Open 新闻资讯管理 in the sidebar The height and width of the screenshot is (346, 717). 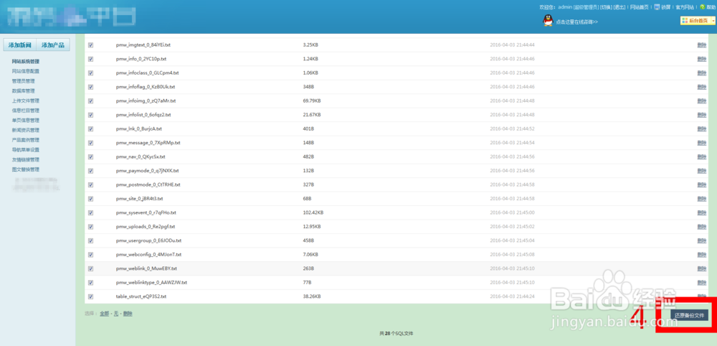26,130
